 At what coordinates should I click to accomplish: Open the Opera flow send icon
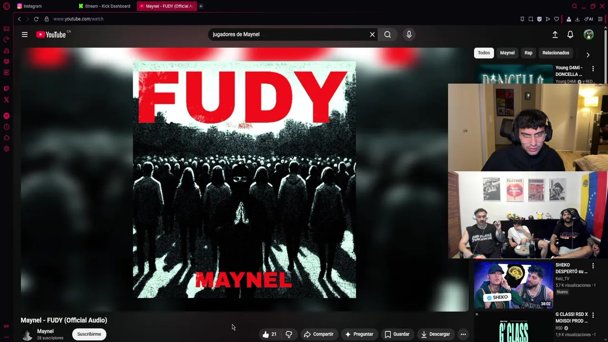tap(548, 19)
